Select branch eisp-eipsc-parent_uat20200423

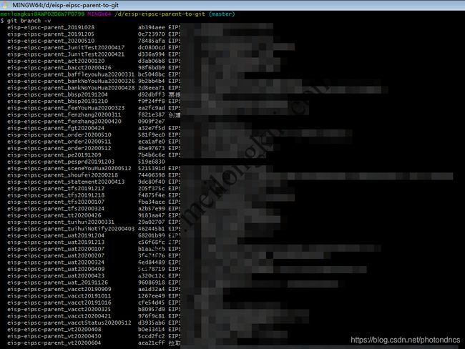pyautogui.click(x=56, y=275)
